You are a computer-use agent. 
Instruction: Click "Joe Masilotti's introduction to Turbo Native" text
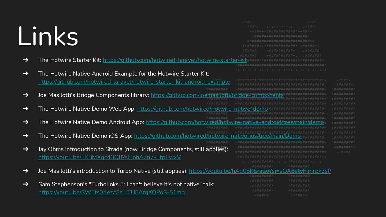(x=113, y=171)
